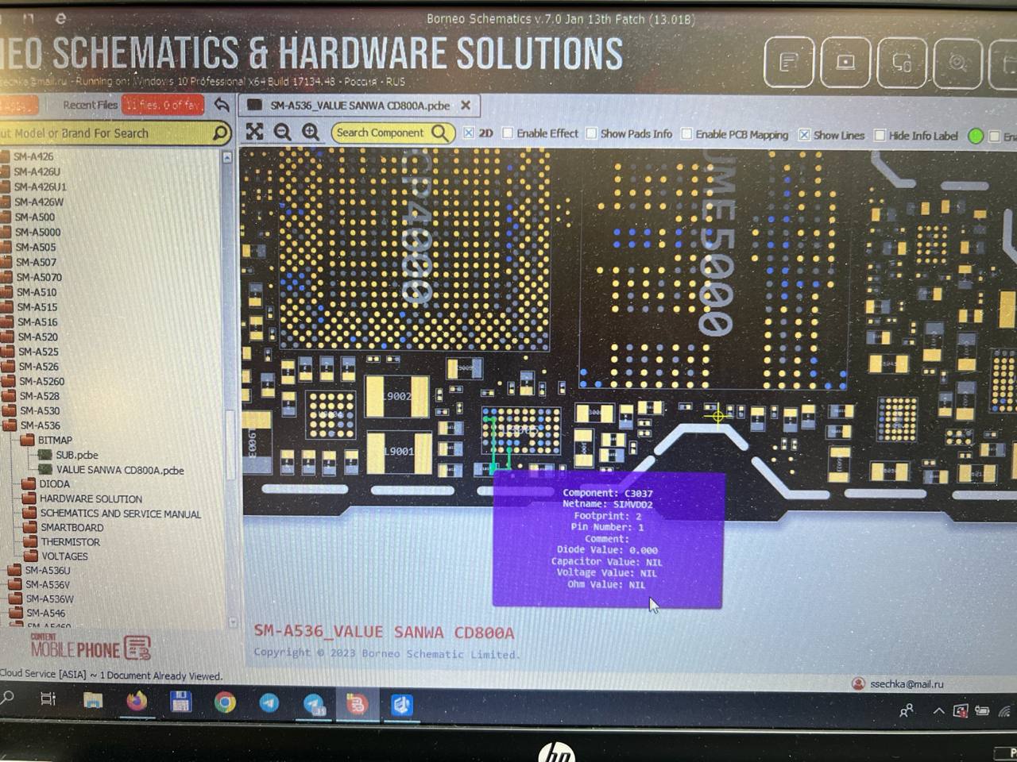Click component L9002 on the PCB
This screenshot has width=1017, height=762.
coord(397,395)
